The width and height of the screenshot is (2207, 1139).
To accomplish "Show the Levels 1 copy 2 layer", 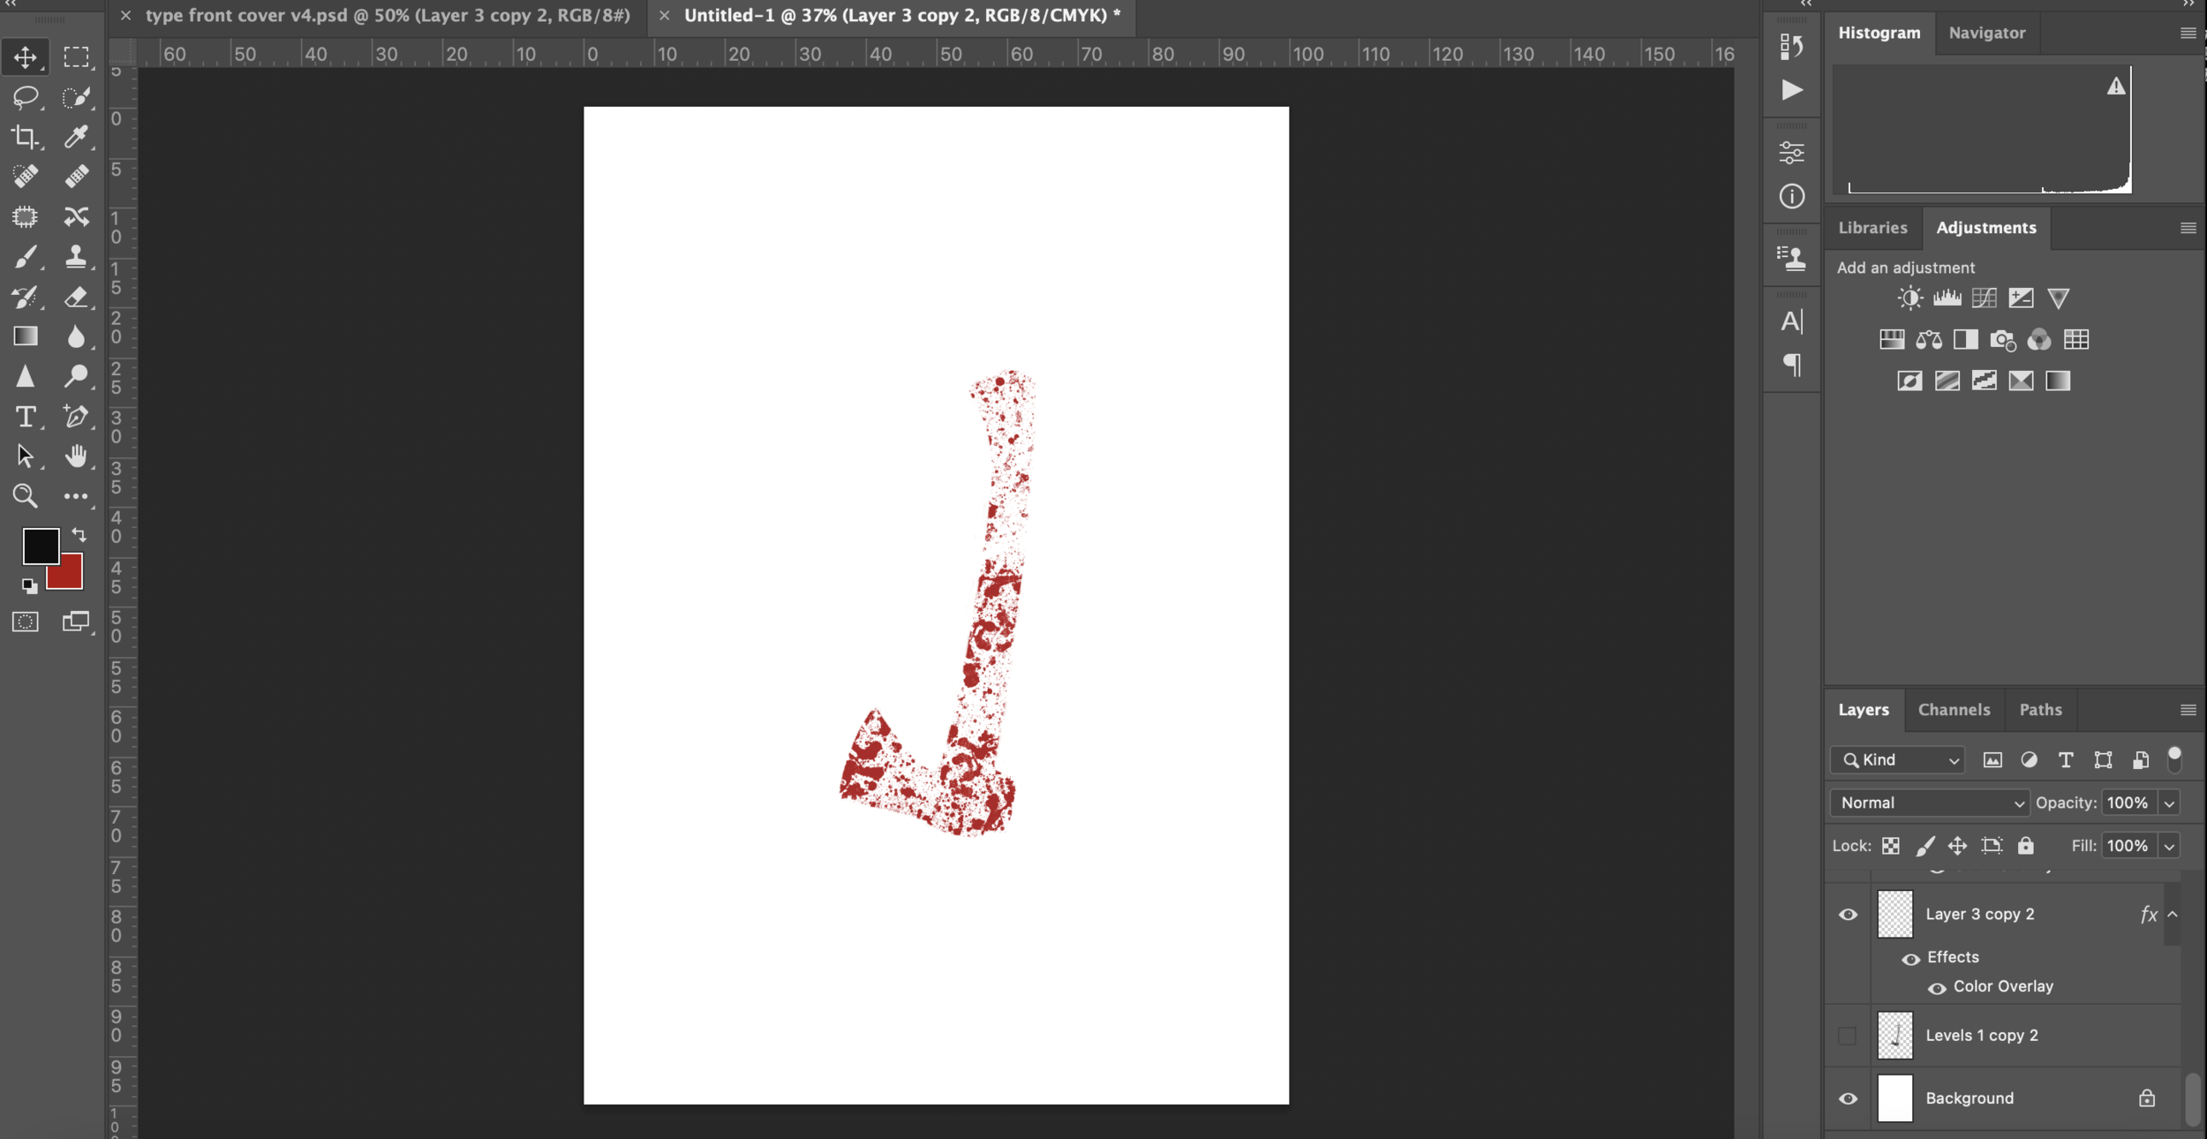I will coord(1848,1036).
